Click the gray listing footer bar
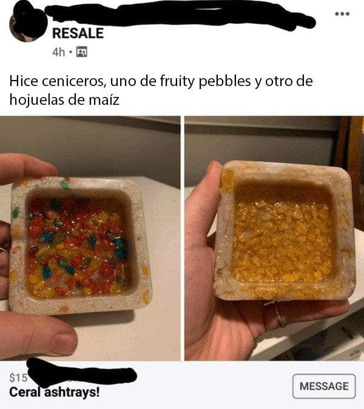 click(182, 385)
